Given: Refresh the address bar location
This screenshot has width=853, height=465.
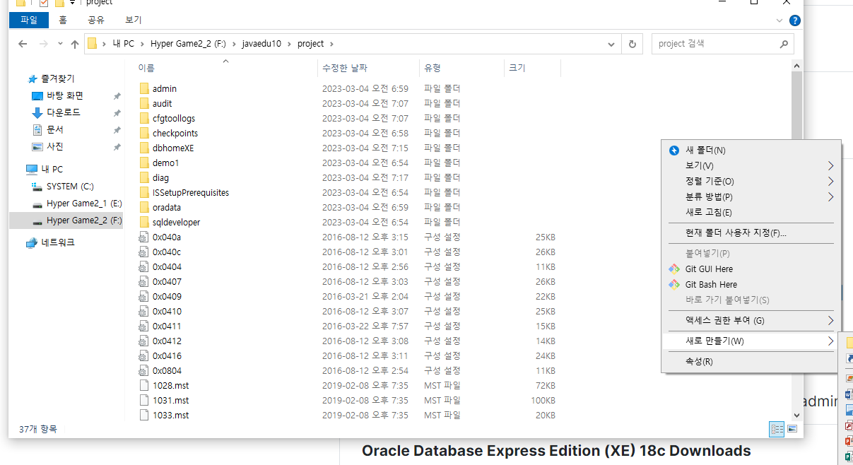Looking at the screenshot, I should [633, 43].
